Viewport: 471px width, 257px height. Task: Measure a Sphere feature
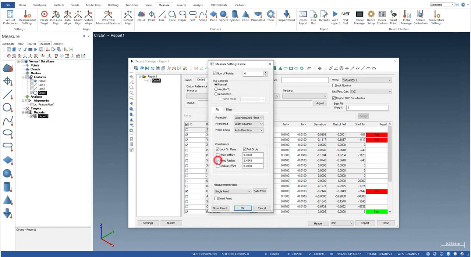(223, 16)
